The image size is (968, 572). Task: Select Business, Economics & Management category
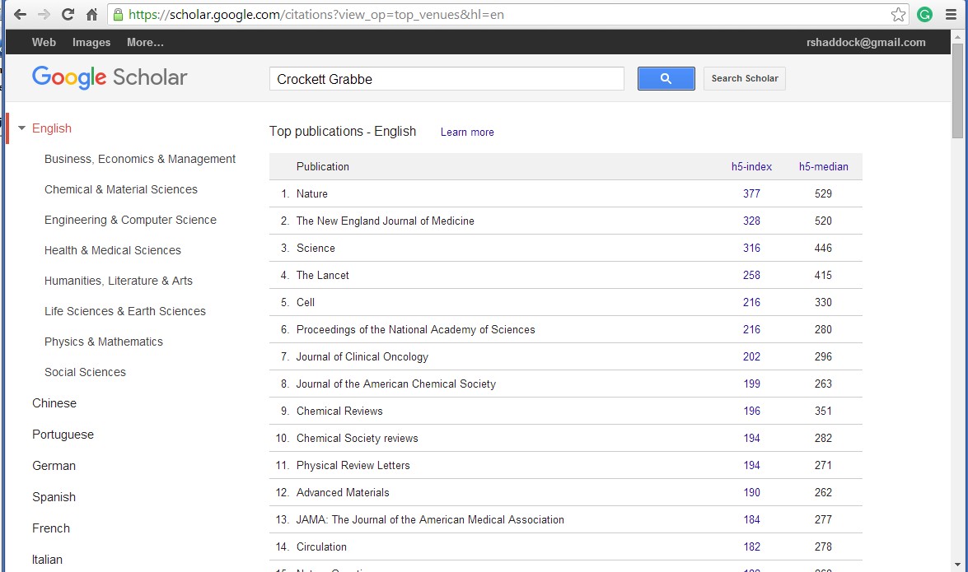tap(140, 159)
